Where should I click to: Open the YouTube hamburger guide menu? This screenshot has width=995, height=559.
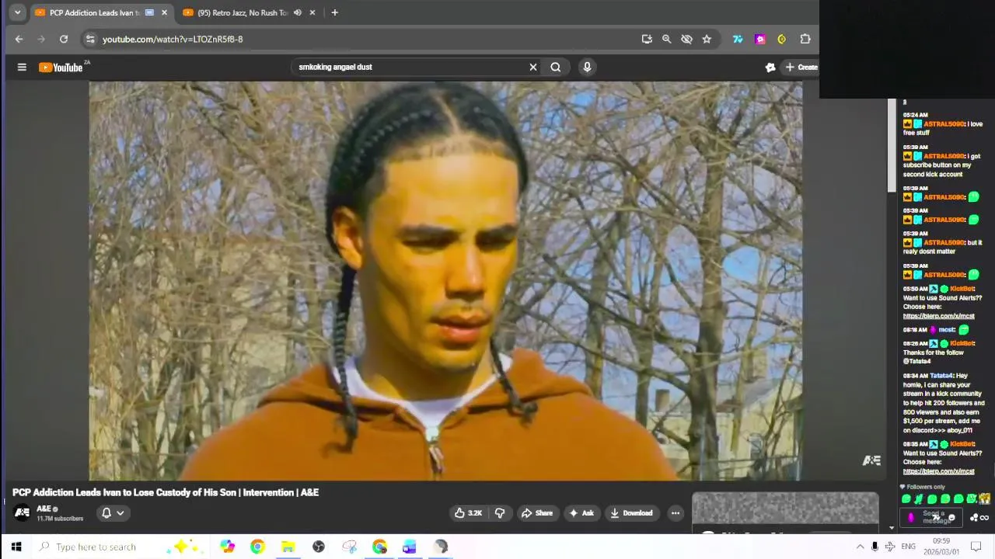point(22,67)
